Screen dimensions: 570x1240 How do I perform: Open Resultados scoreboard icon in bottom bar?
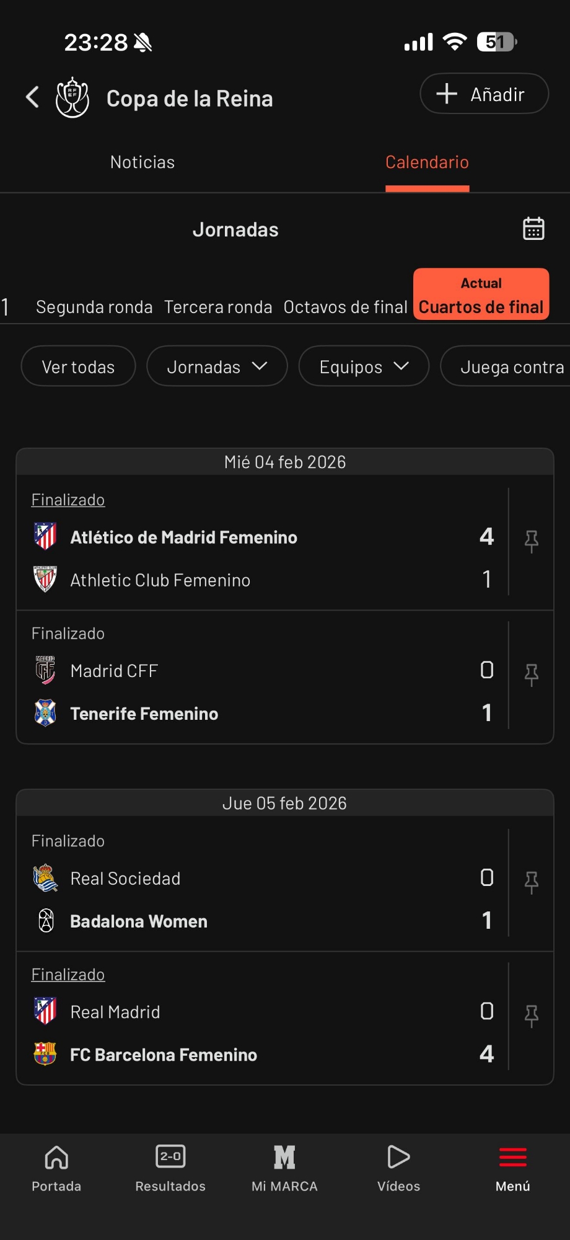(x=170, y=1157)
